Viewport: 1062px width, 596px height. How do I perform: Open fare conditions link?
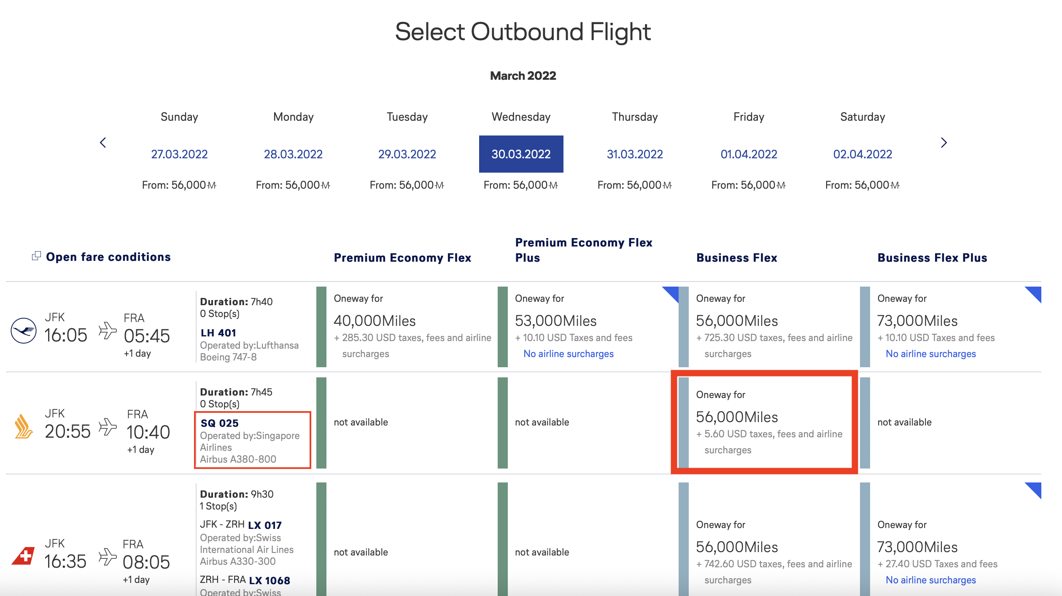point(108,257)
